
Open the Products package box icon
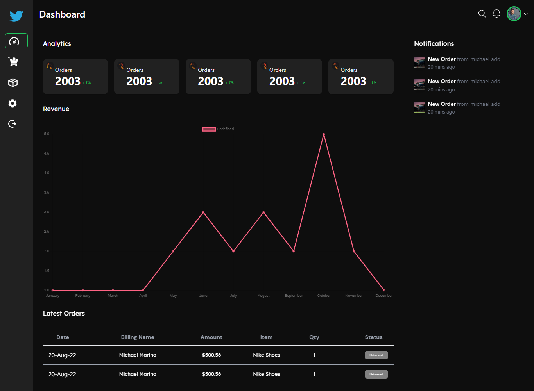(x=13, y=82)
